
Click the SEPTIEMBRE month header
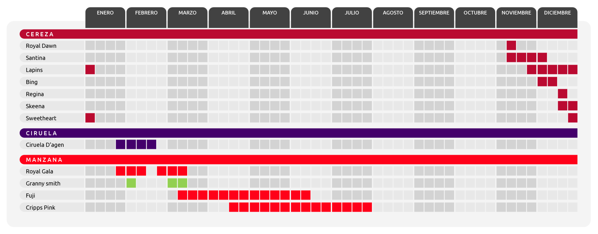(x=434, y=13)
